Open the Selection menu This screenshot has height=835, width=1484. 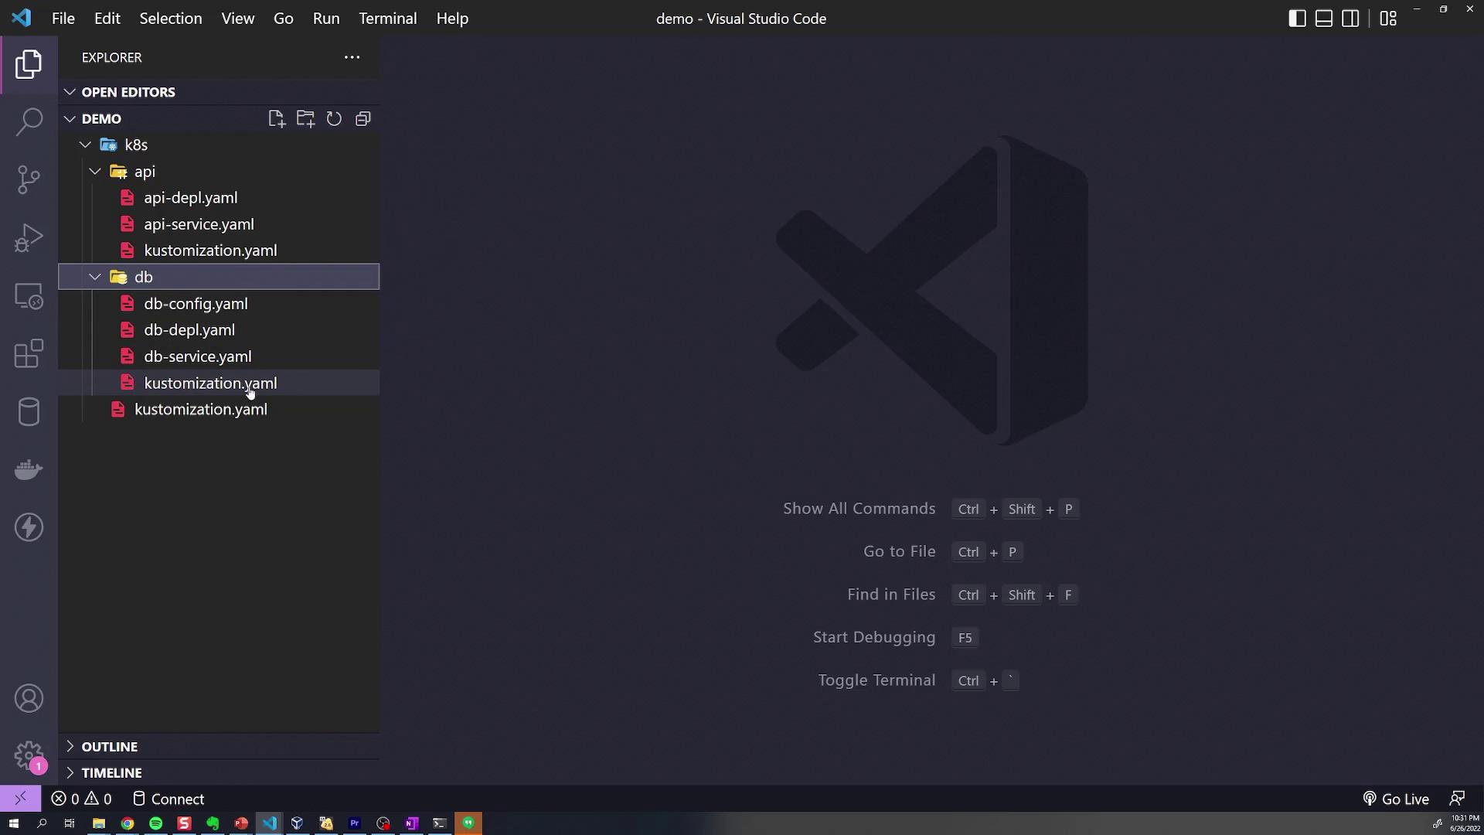tap(170, 19)
